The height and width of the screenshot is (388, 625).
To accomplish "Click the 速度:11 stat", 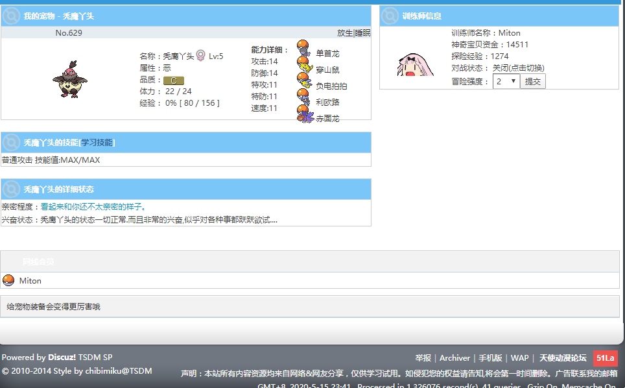I will click(x=264, y=108).
